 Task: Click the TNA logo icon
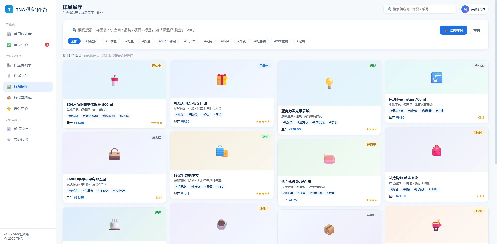[9, 10]
